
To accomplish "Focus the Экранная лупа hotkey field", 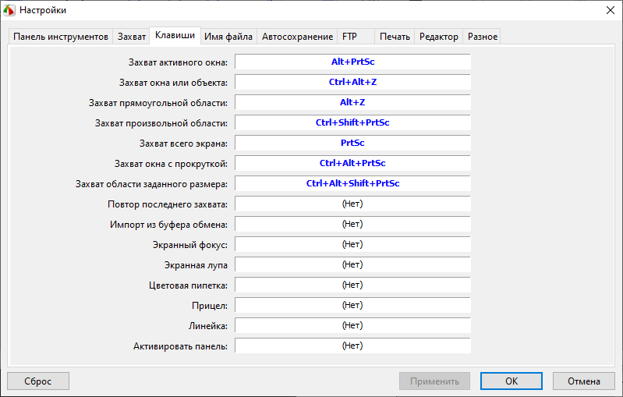I will (x=352, y=264).
